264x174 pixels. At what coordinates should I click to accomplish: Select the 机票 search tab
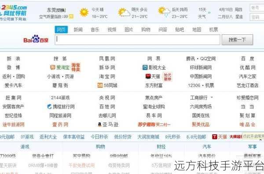click(x=214, y=30)
